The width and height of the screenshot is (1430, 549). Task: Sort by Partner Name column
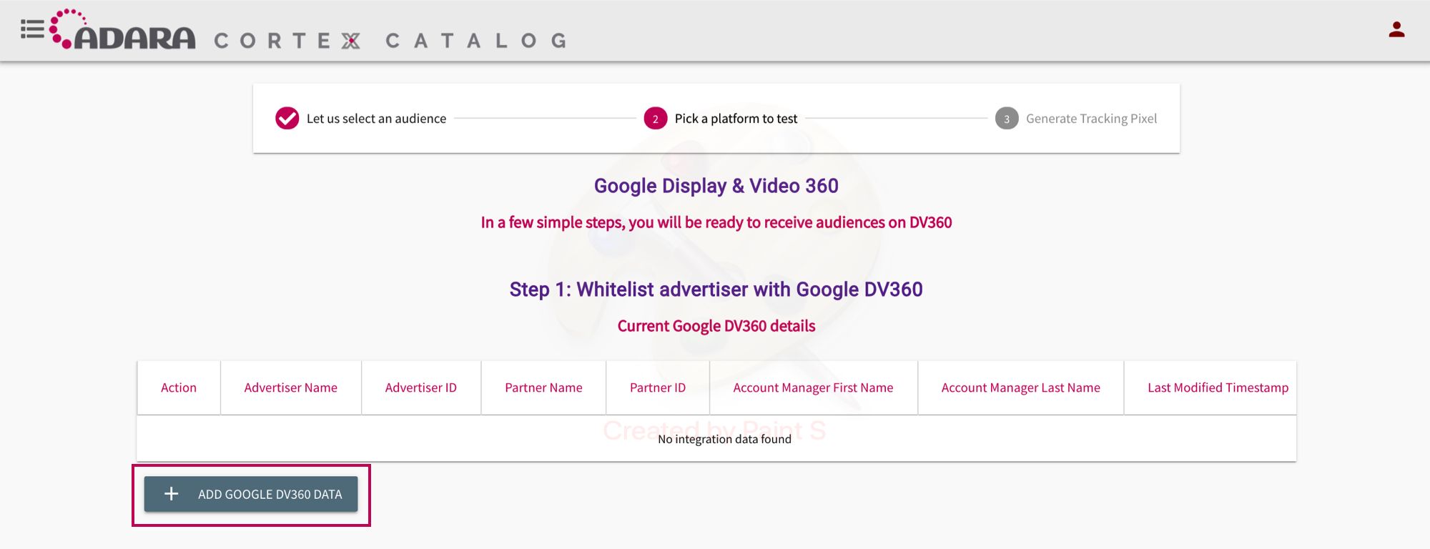coord(543,387)
